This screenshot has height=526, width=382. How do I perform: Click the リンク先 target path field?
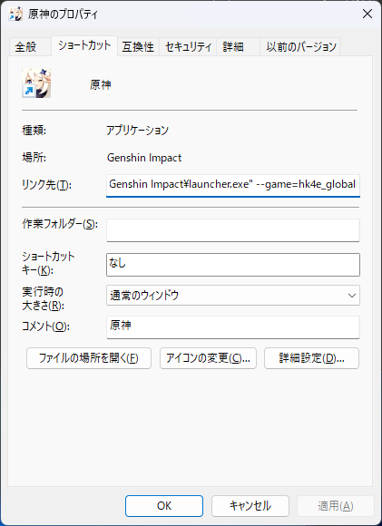pos(233,185)
